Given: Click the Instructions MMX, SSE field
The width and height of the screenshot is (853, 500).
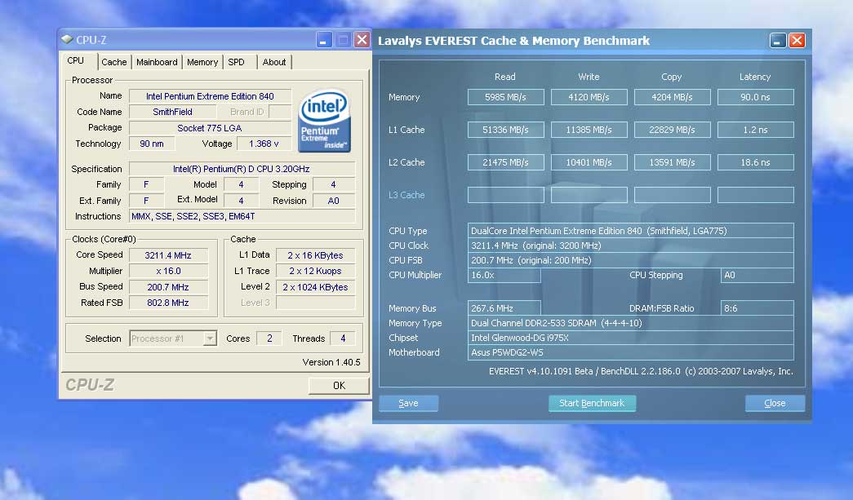Looking at the screenshot, I should [242, 216].
